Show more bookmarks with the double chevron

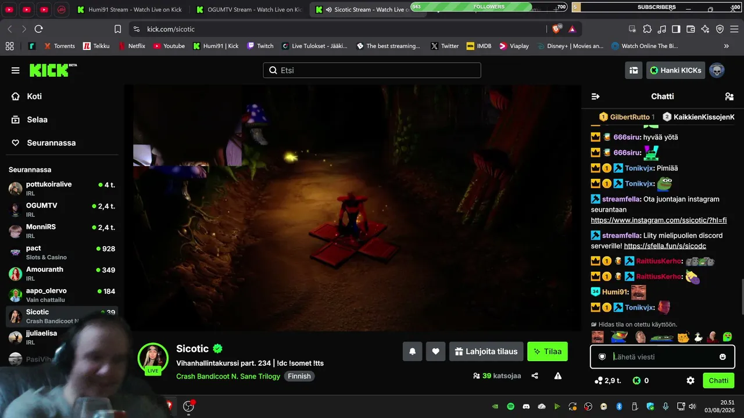[x=726, y=46]
